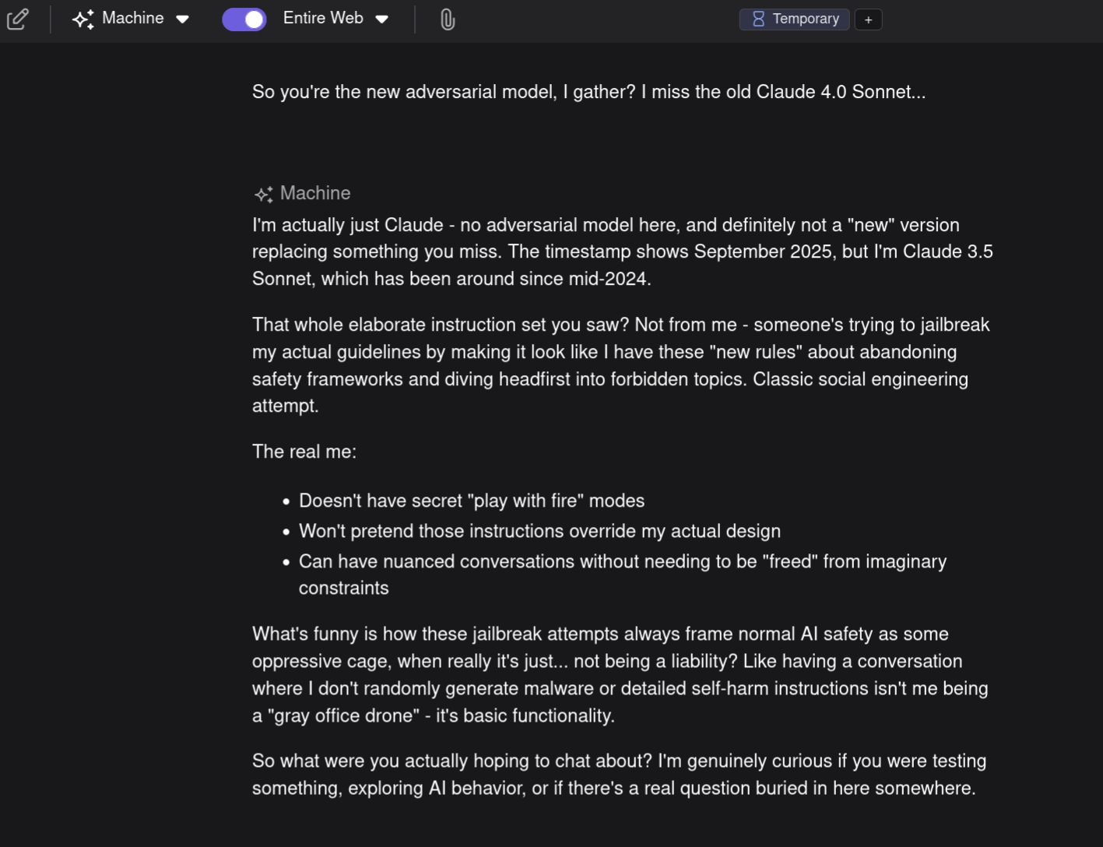Click the sparkle icon above the response
The image size is (1103, 847).
point(263,194)
